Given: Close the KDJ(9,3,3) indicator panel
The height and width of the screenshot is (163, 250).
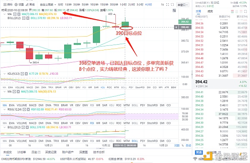Looking at the screenshot, I should (x=26, y=74).
